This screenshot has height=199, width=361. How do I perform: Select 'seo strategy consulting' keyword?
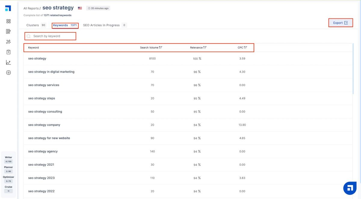click(x=45, y=111)
